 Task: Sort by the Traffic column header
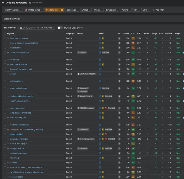point(146,34)
